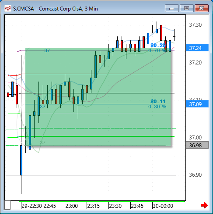
Task: Click the 23:30 time axis label
Action: point(115,206)
